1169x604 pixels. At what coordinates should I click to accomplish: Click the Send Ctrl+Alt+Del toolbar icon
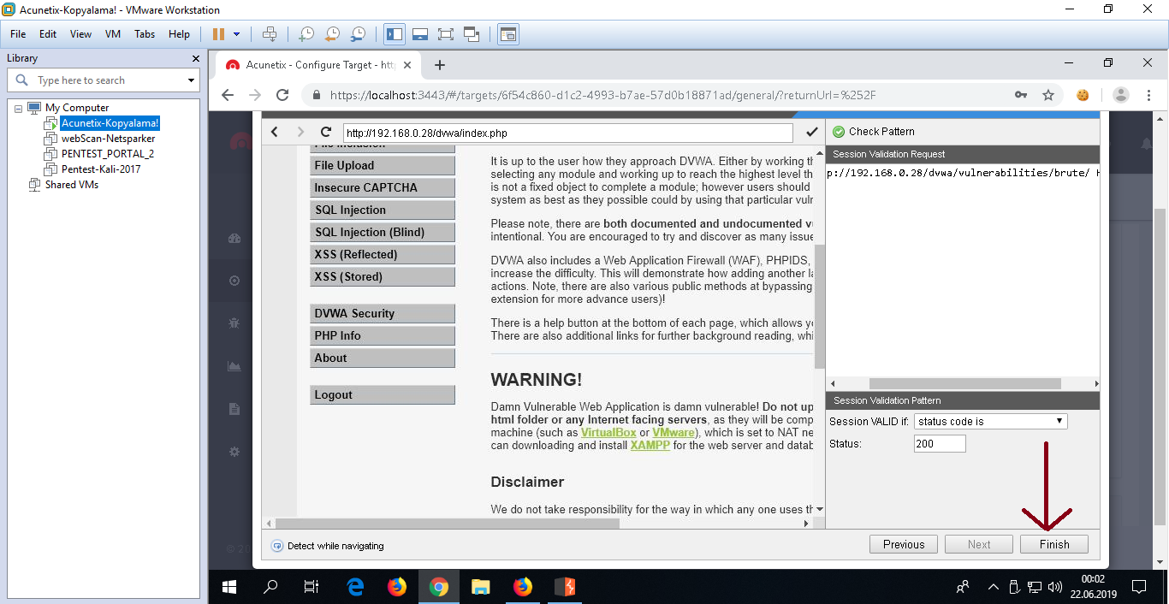pyautogui.click(x=270, y=34)
